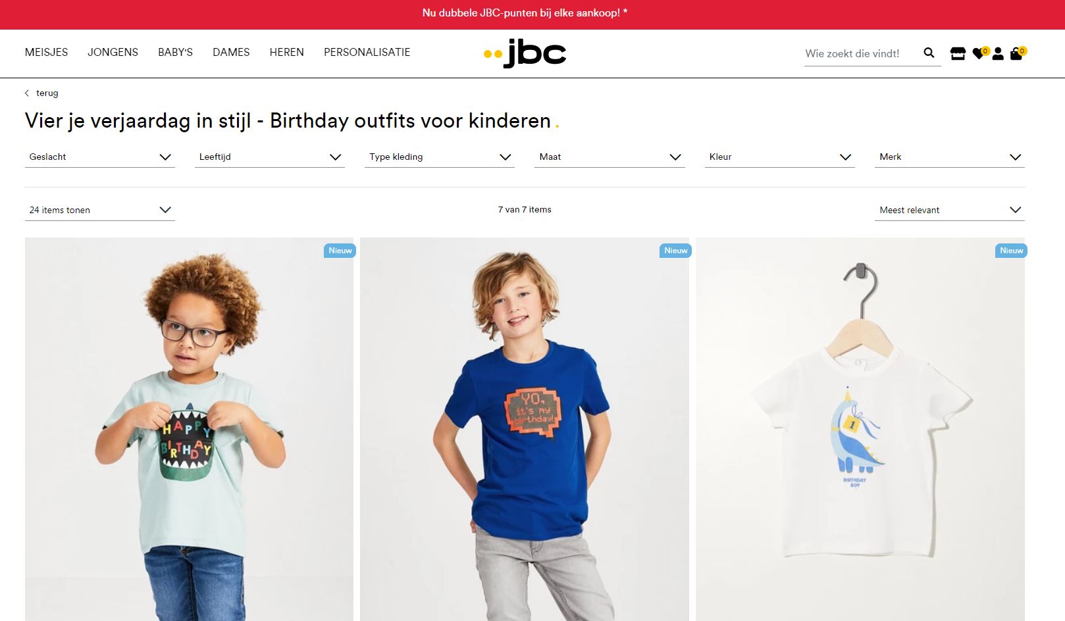Go to PERSONALISATIE section

[x=367, y=52]
